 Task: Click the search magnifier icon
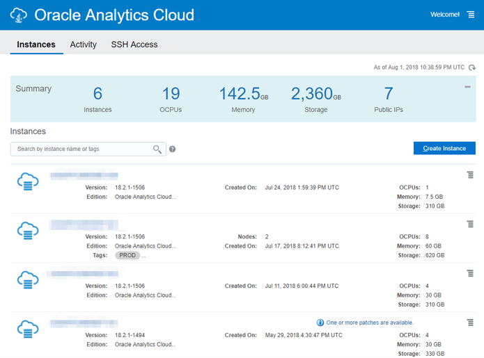coord(157,149)
